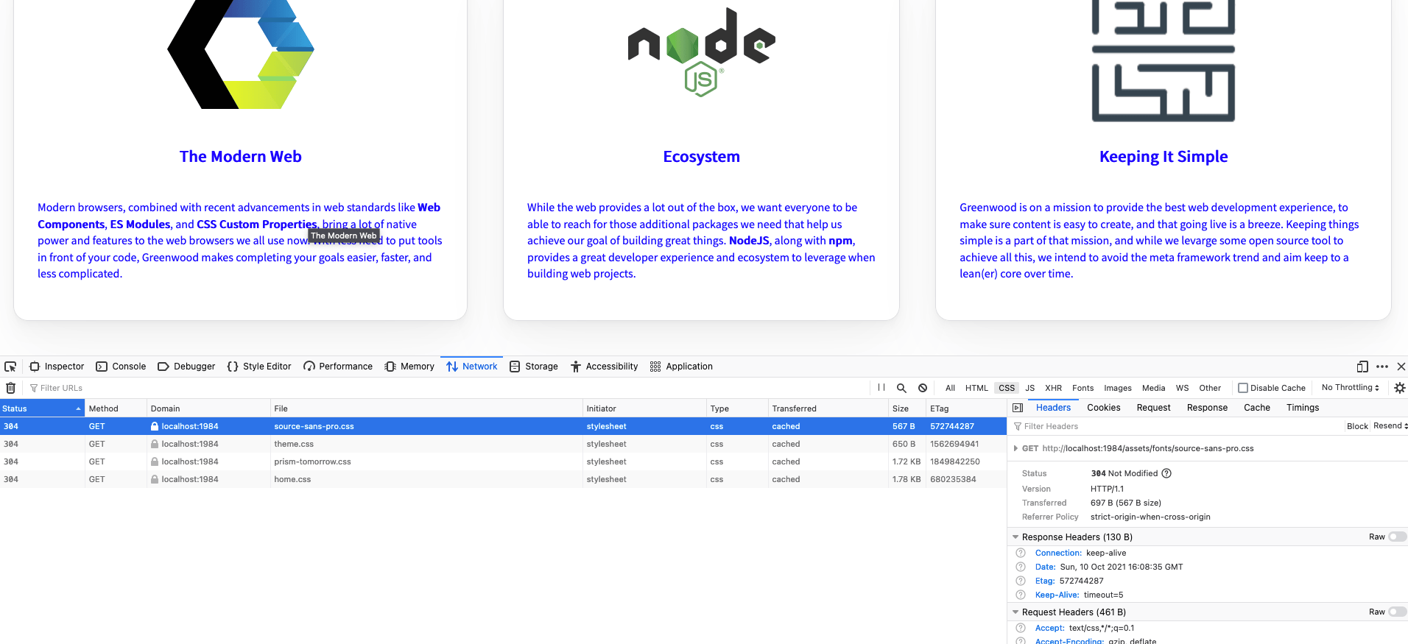The height and width of the screenshot is (644, 1408).
Task: Select the prism-tomorrow.css request row
Action: [x=503, y=461]
